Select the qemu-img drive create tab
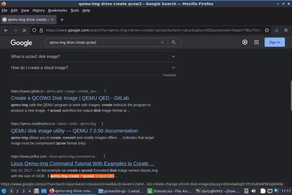This screenshot has height=195, width=292. [28, 20]
